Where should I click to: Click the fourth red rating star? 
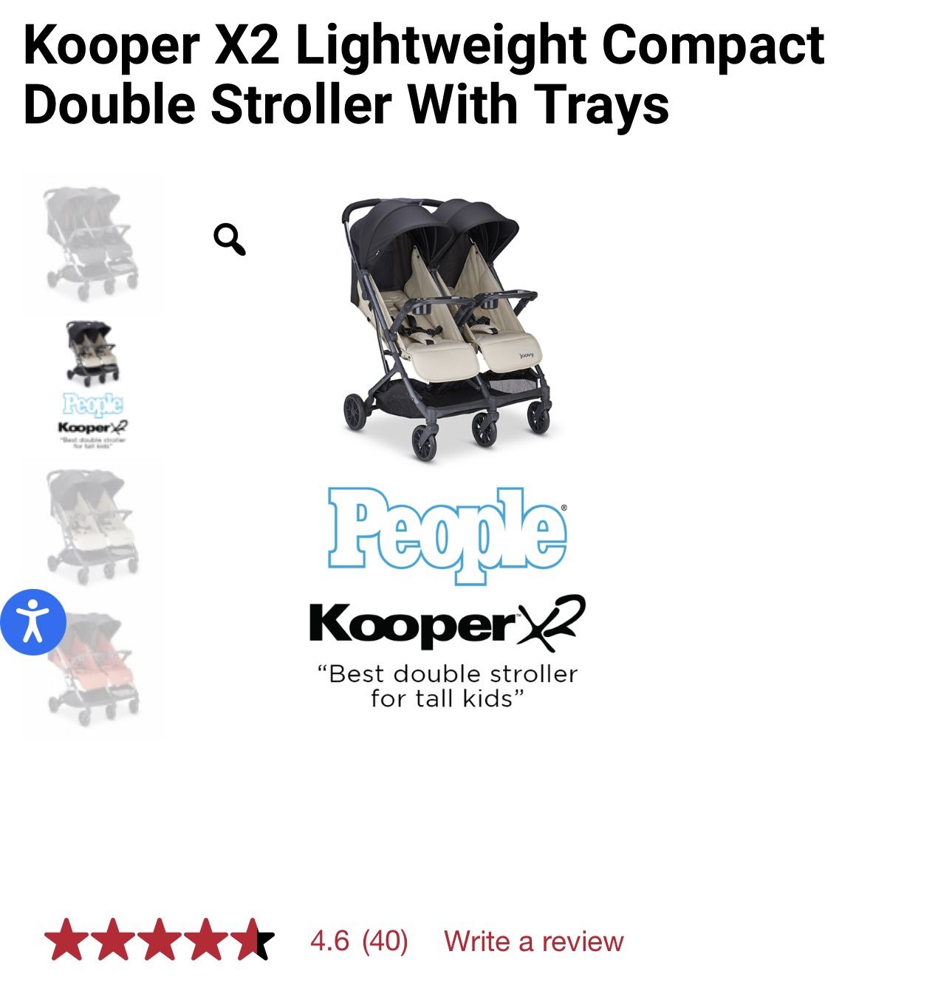205,940
